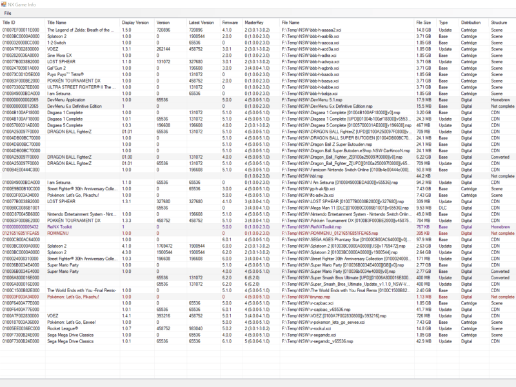Screen dimensions: 516x387
Task: Select DevMenu 6.x Definitive Edition title
Action: 74,106
